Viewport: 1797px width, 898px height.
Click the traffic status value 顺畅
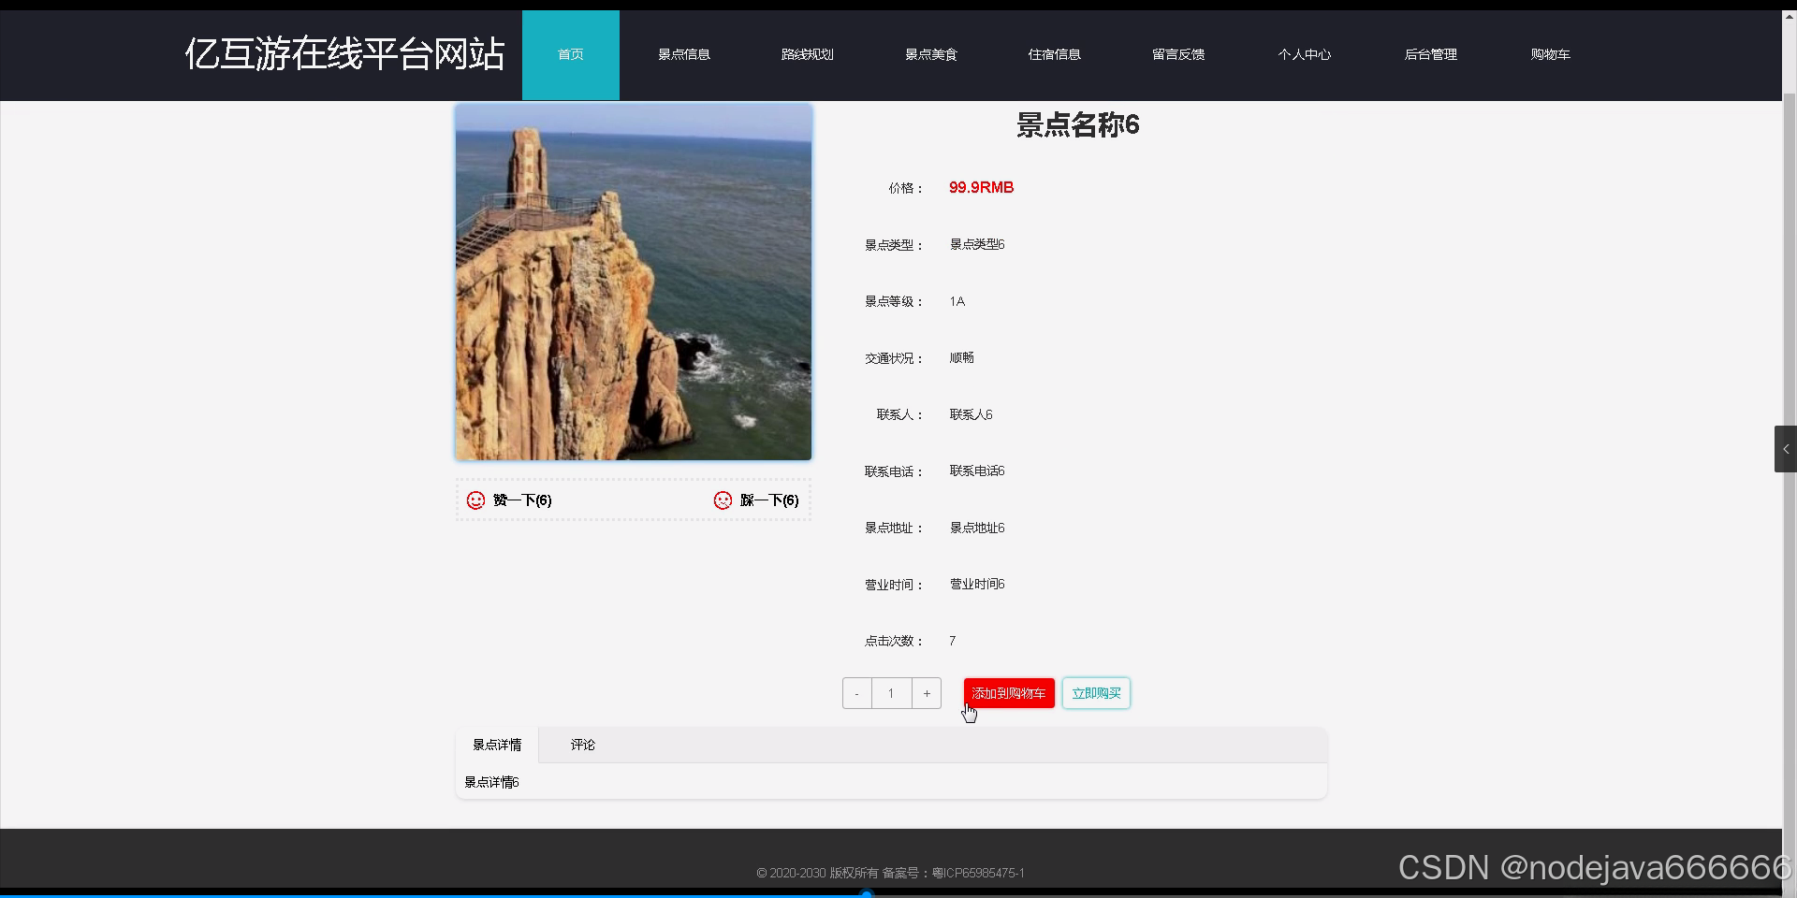pos(961,358)
